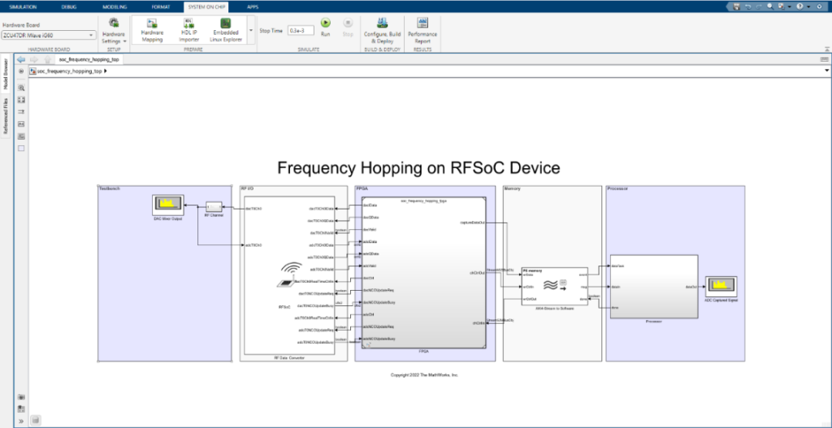
Task: Switch to the Modeling tab
Action: tap(114, 6)
